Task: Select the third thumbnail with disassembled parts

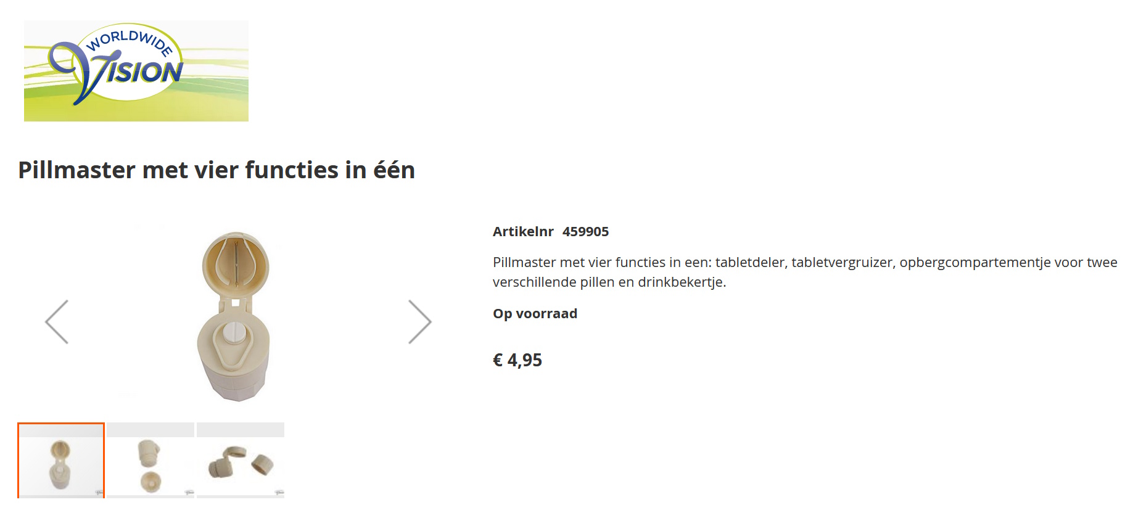Action: (x=241, y=461)
